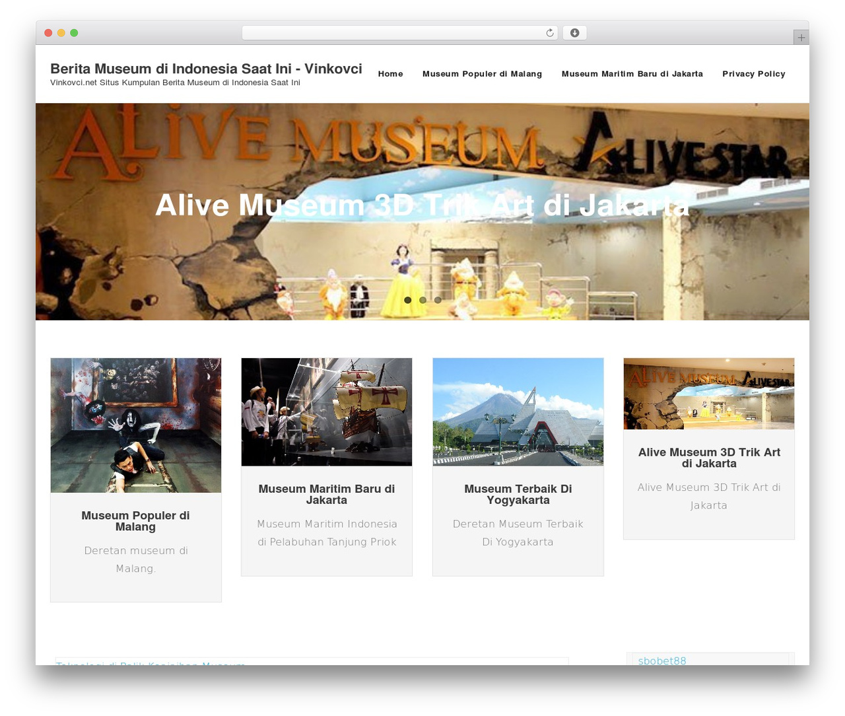
Task: Select the first slider pagination dot
Action: [x=408, y=300]
